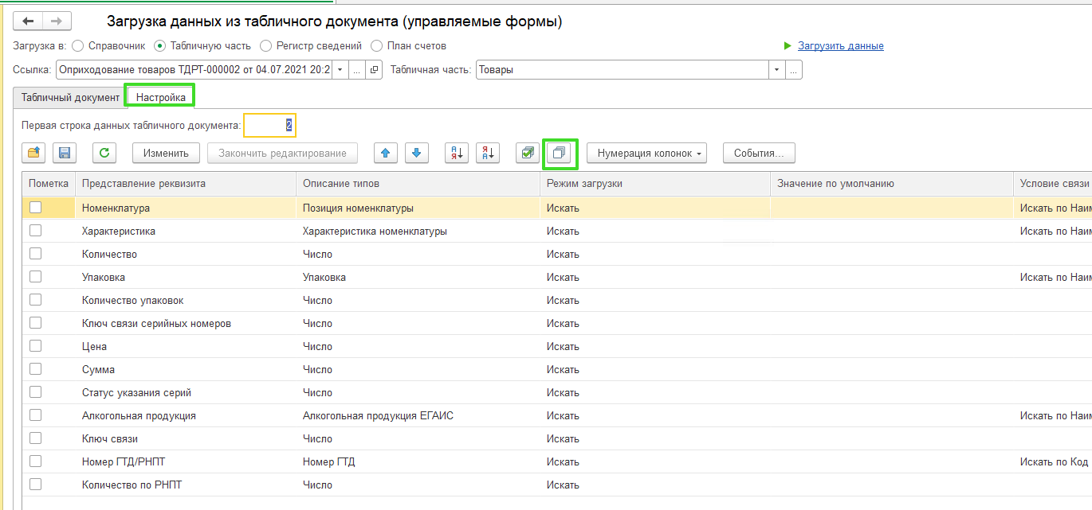The height and width of the screenshot is (510, 1092).
Task: Expand the Ссылка field dropdown arrow
Action: [x=340, y=70]
